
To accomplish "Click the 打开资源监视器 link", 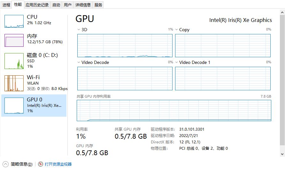I will [x=58, y=164].
